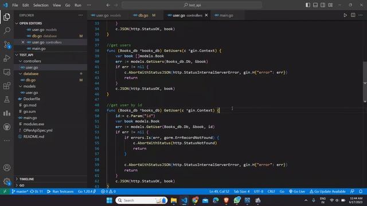Image resolution: width=367 pixels, height=206 pixels.
Task: Open the Source Control view
Action: point(7,45)
